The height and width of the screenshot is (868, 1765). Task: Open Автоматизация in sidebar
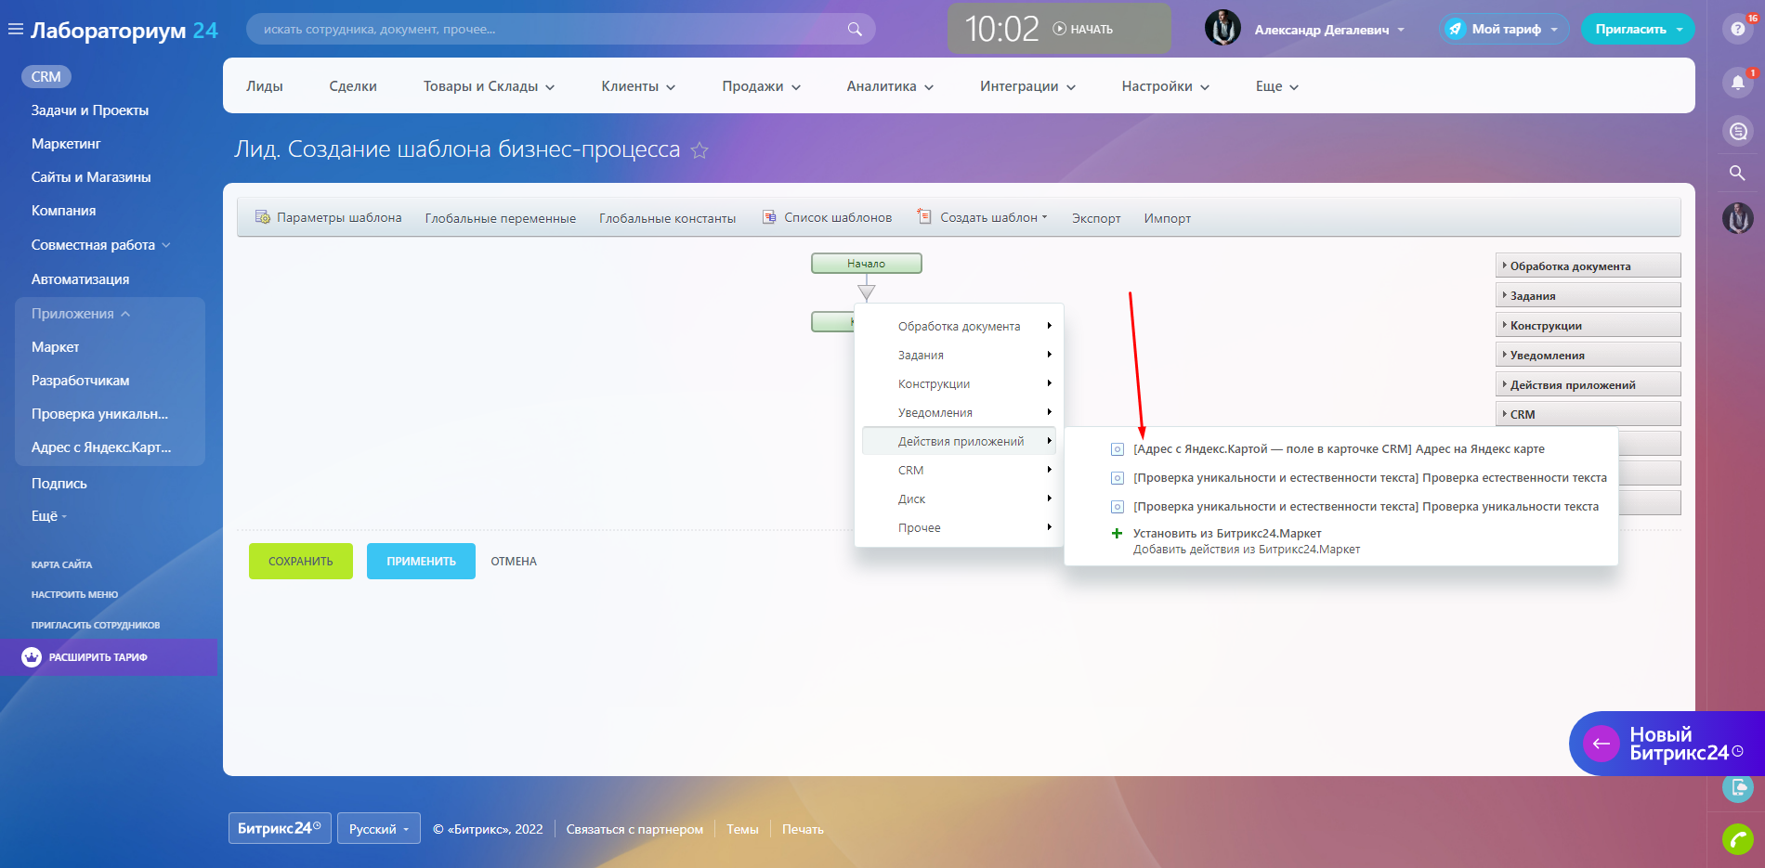(81, 279)
